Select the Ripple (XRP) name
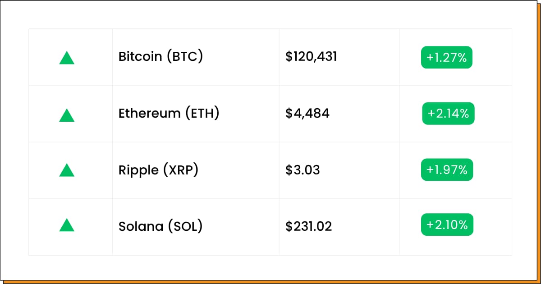541x284 pixels. click(x=158, y=170)
